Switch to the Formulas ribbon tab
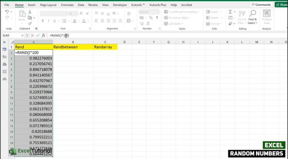Image resolution: width=288 pixels, height=159 pixels. click(x=68, y=5)
